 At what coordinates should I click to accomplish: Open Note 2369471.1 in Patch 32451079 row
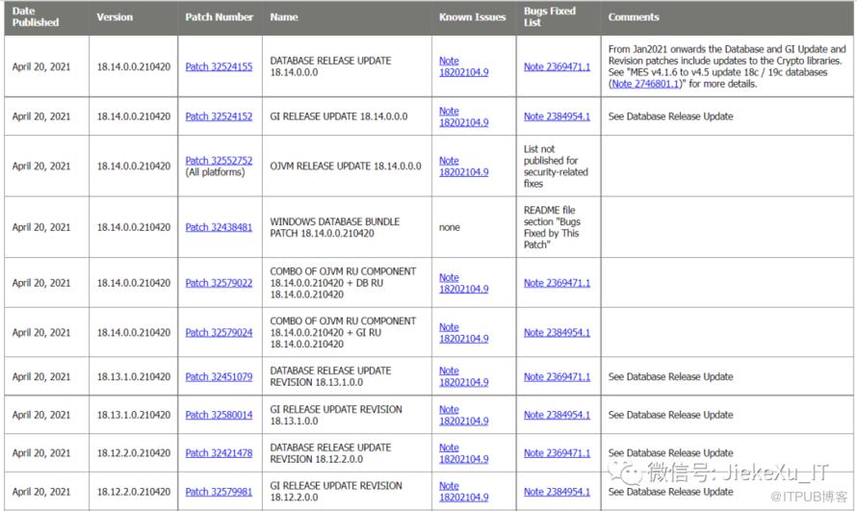[x=557, y=376]
